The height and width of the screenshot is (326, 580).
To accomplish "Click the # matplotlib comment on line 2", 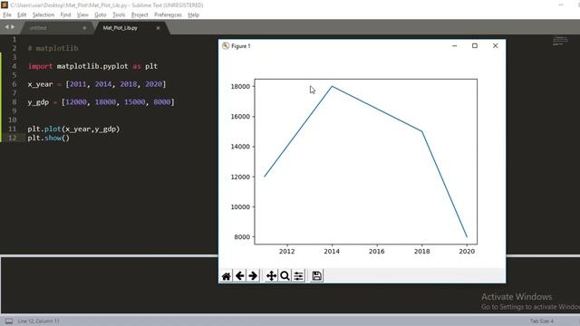I will point(53,48).
